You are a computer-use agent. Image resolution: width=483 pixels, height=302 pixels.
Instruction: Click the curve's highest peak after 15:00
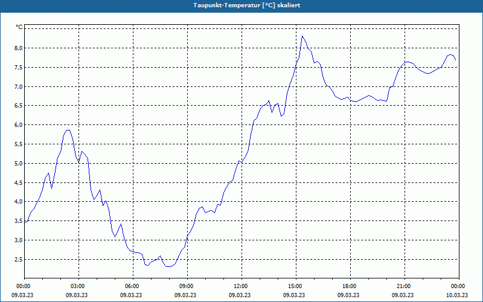click(x=302, y=36)
